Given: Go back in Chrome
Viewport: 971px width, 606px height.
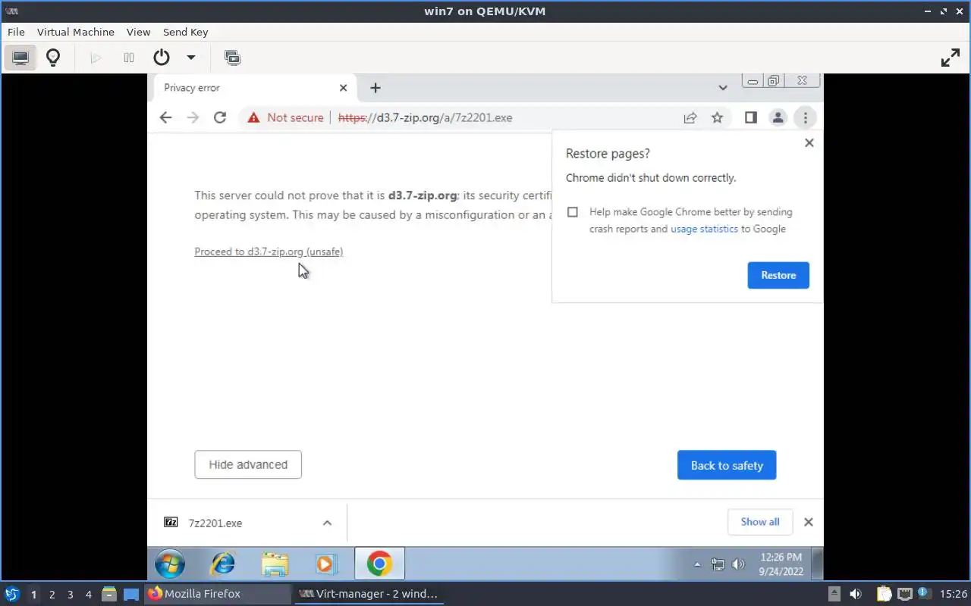Looking at the screenshot, I should (165, 117).
